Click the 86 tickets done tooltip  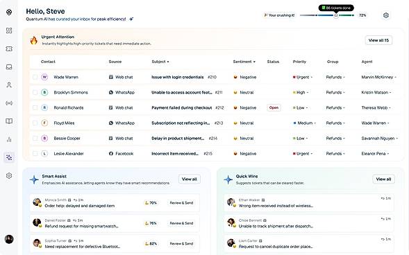(336, 8)
